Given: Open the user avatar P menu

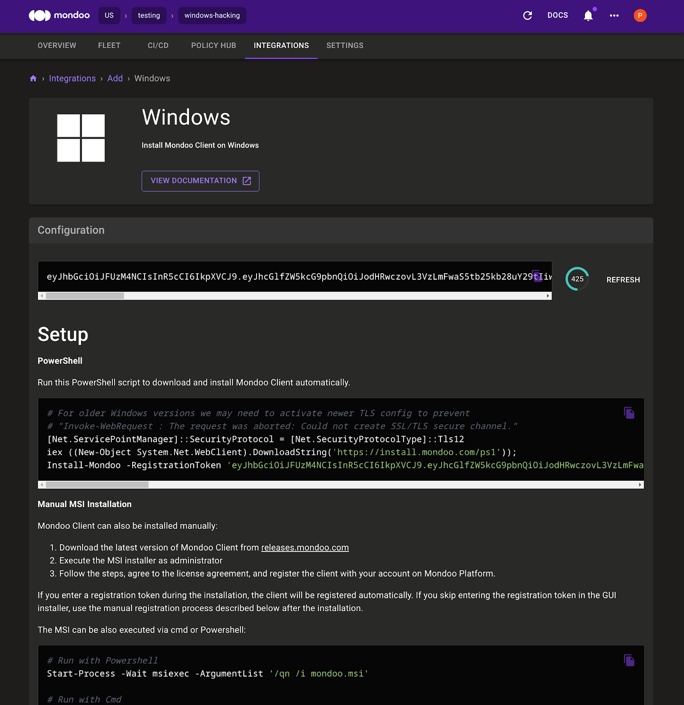Looking at the screenshot, I should [640, 15].
